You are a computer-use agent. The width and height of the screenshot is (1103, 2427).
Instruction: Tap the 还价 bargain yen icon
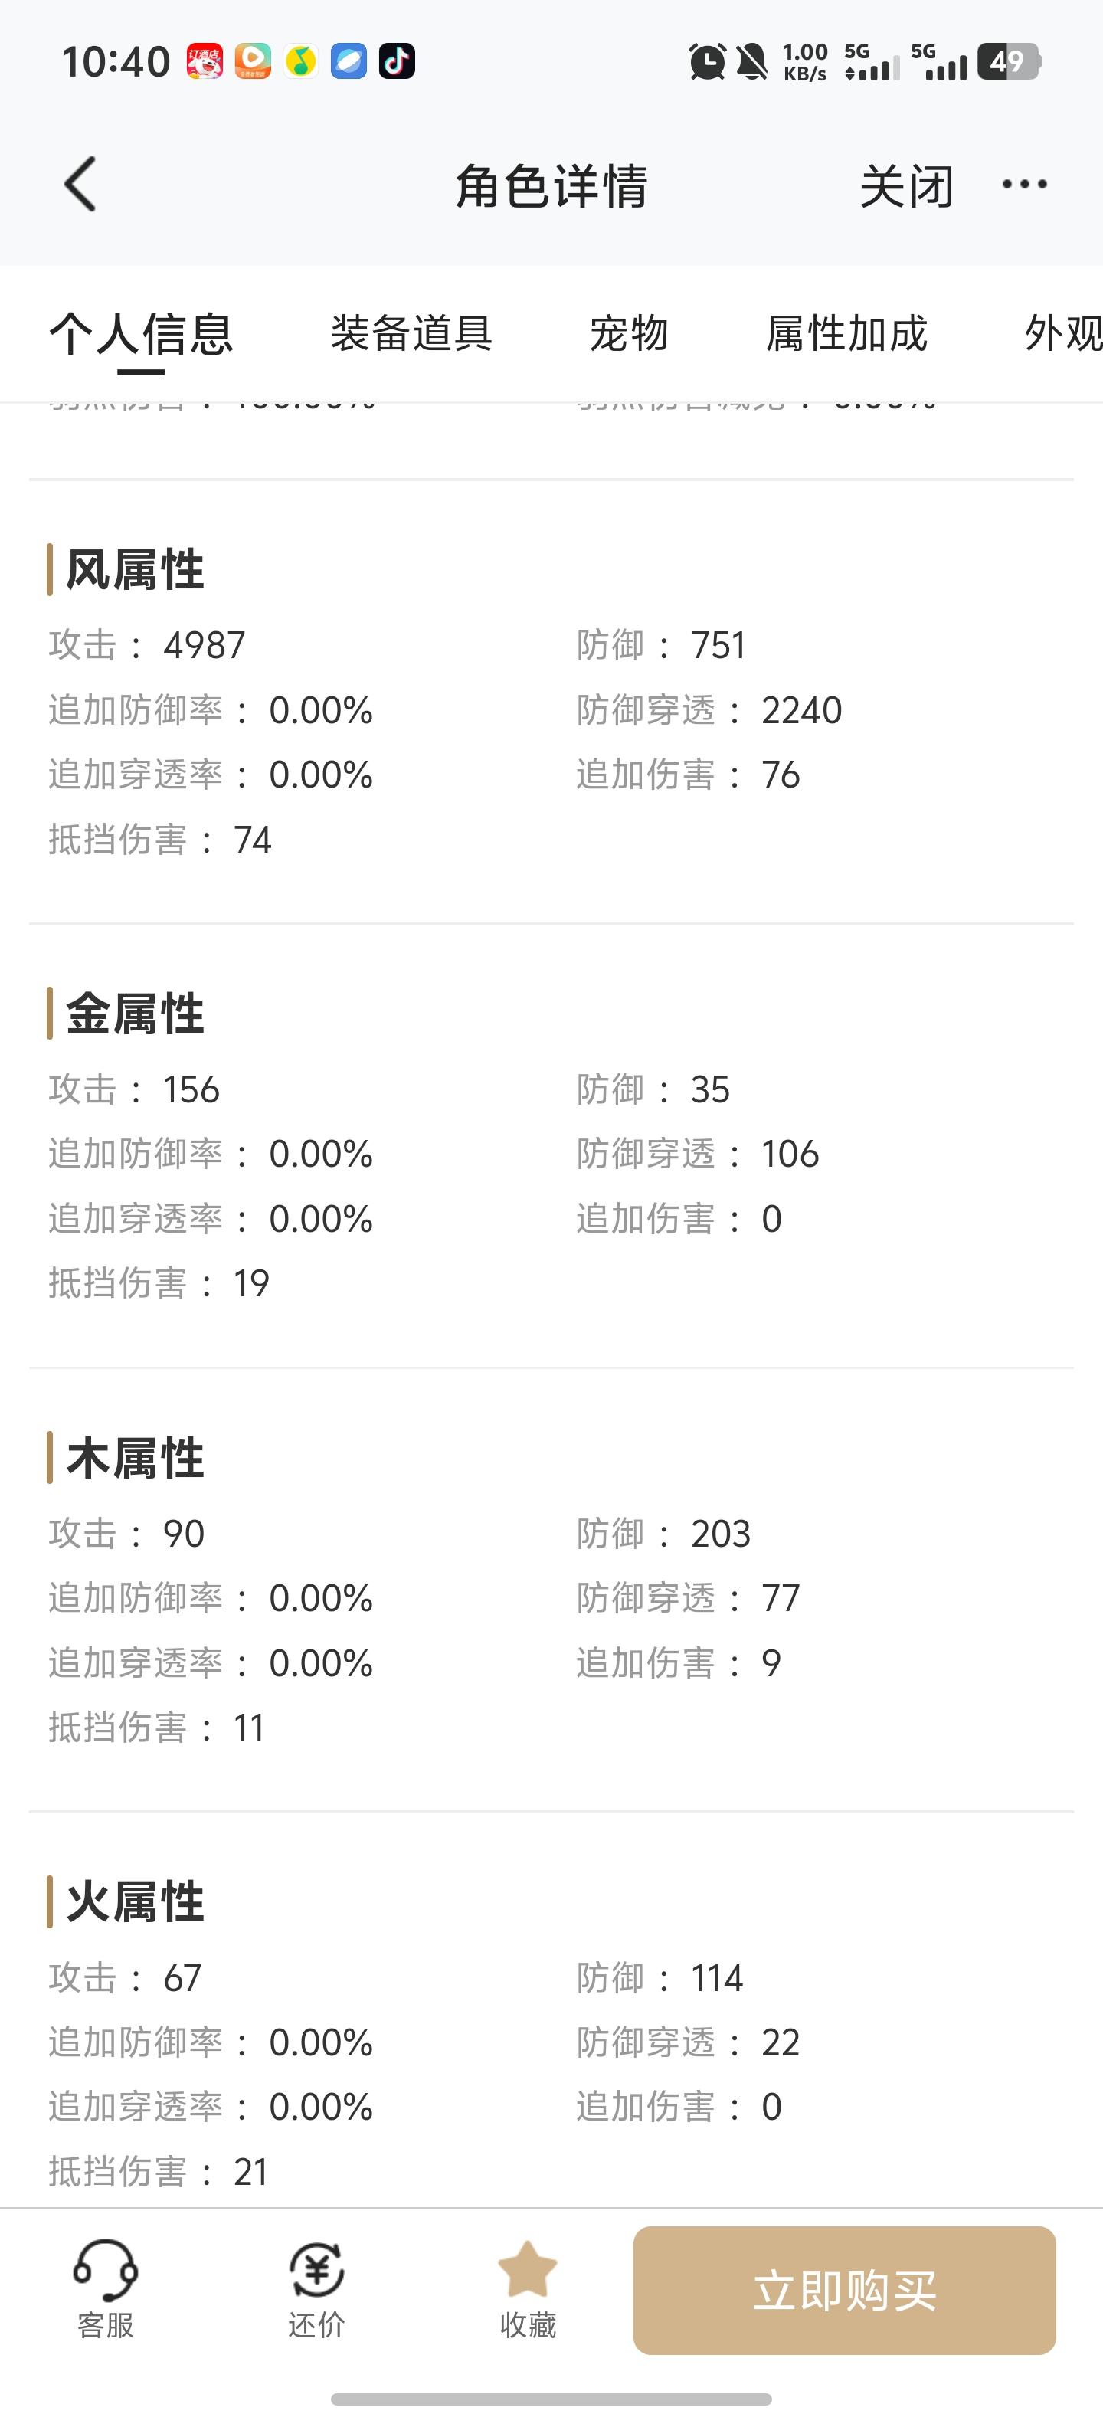pyautogui.click(x=316, y=2270)
